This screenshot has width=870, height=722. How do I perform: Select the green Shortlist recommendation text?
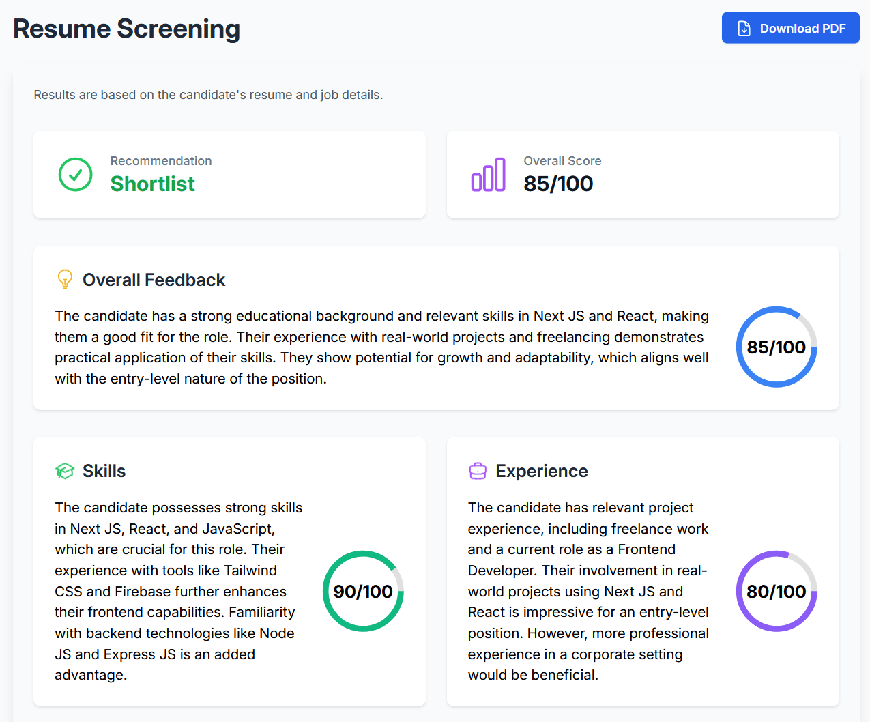(x=153, y=184)
